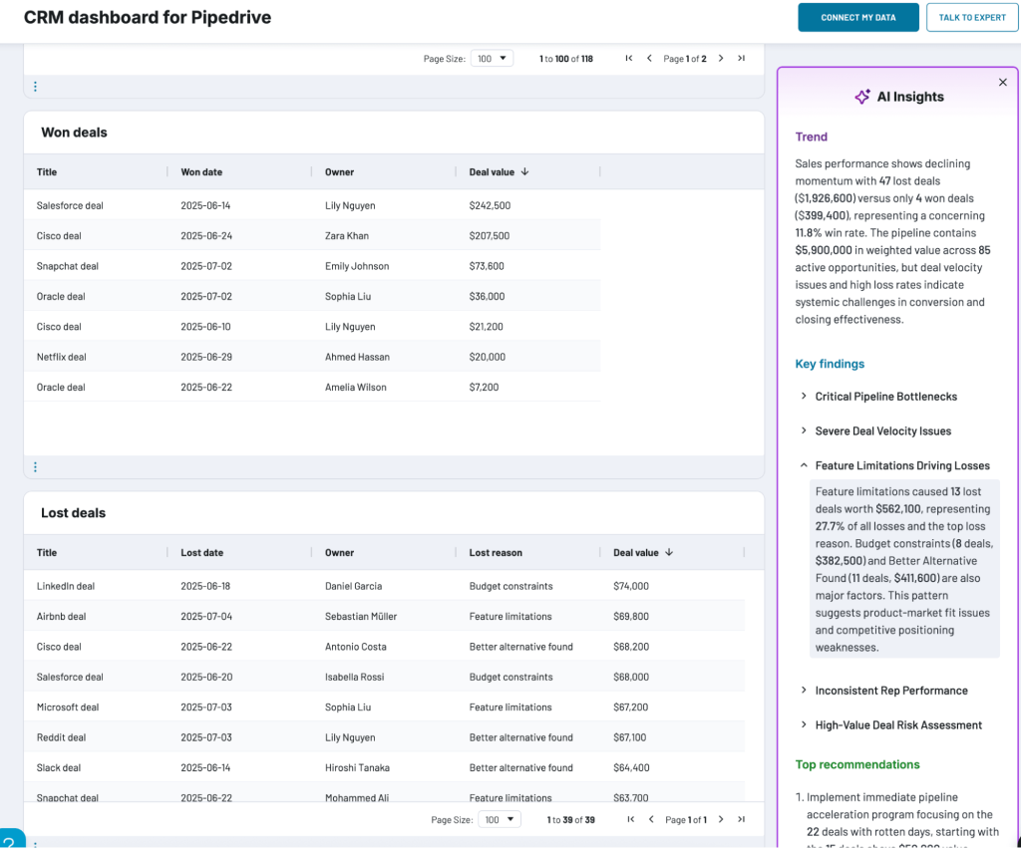Go to next page of Lost deals
Viewport: 1021px width, 848px height.
pos(721,819)
